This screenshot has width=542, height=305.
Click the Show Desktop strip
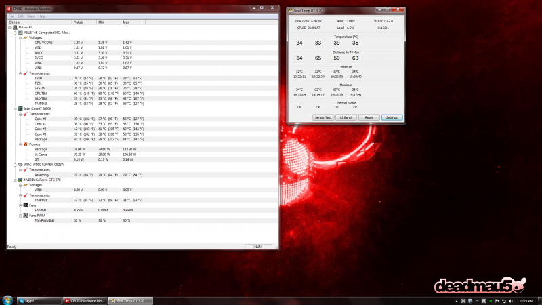click(540, 301)
